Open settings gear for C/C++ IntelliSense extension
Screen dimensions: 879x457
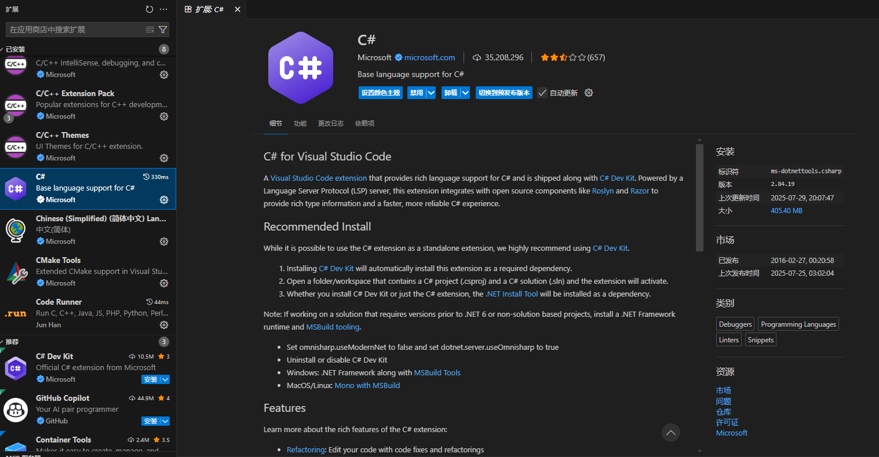(164, 74)
